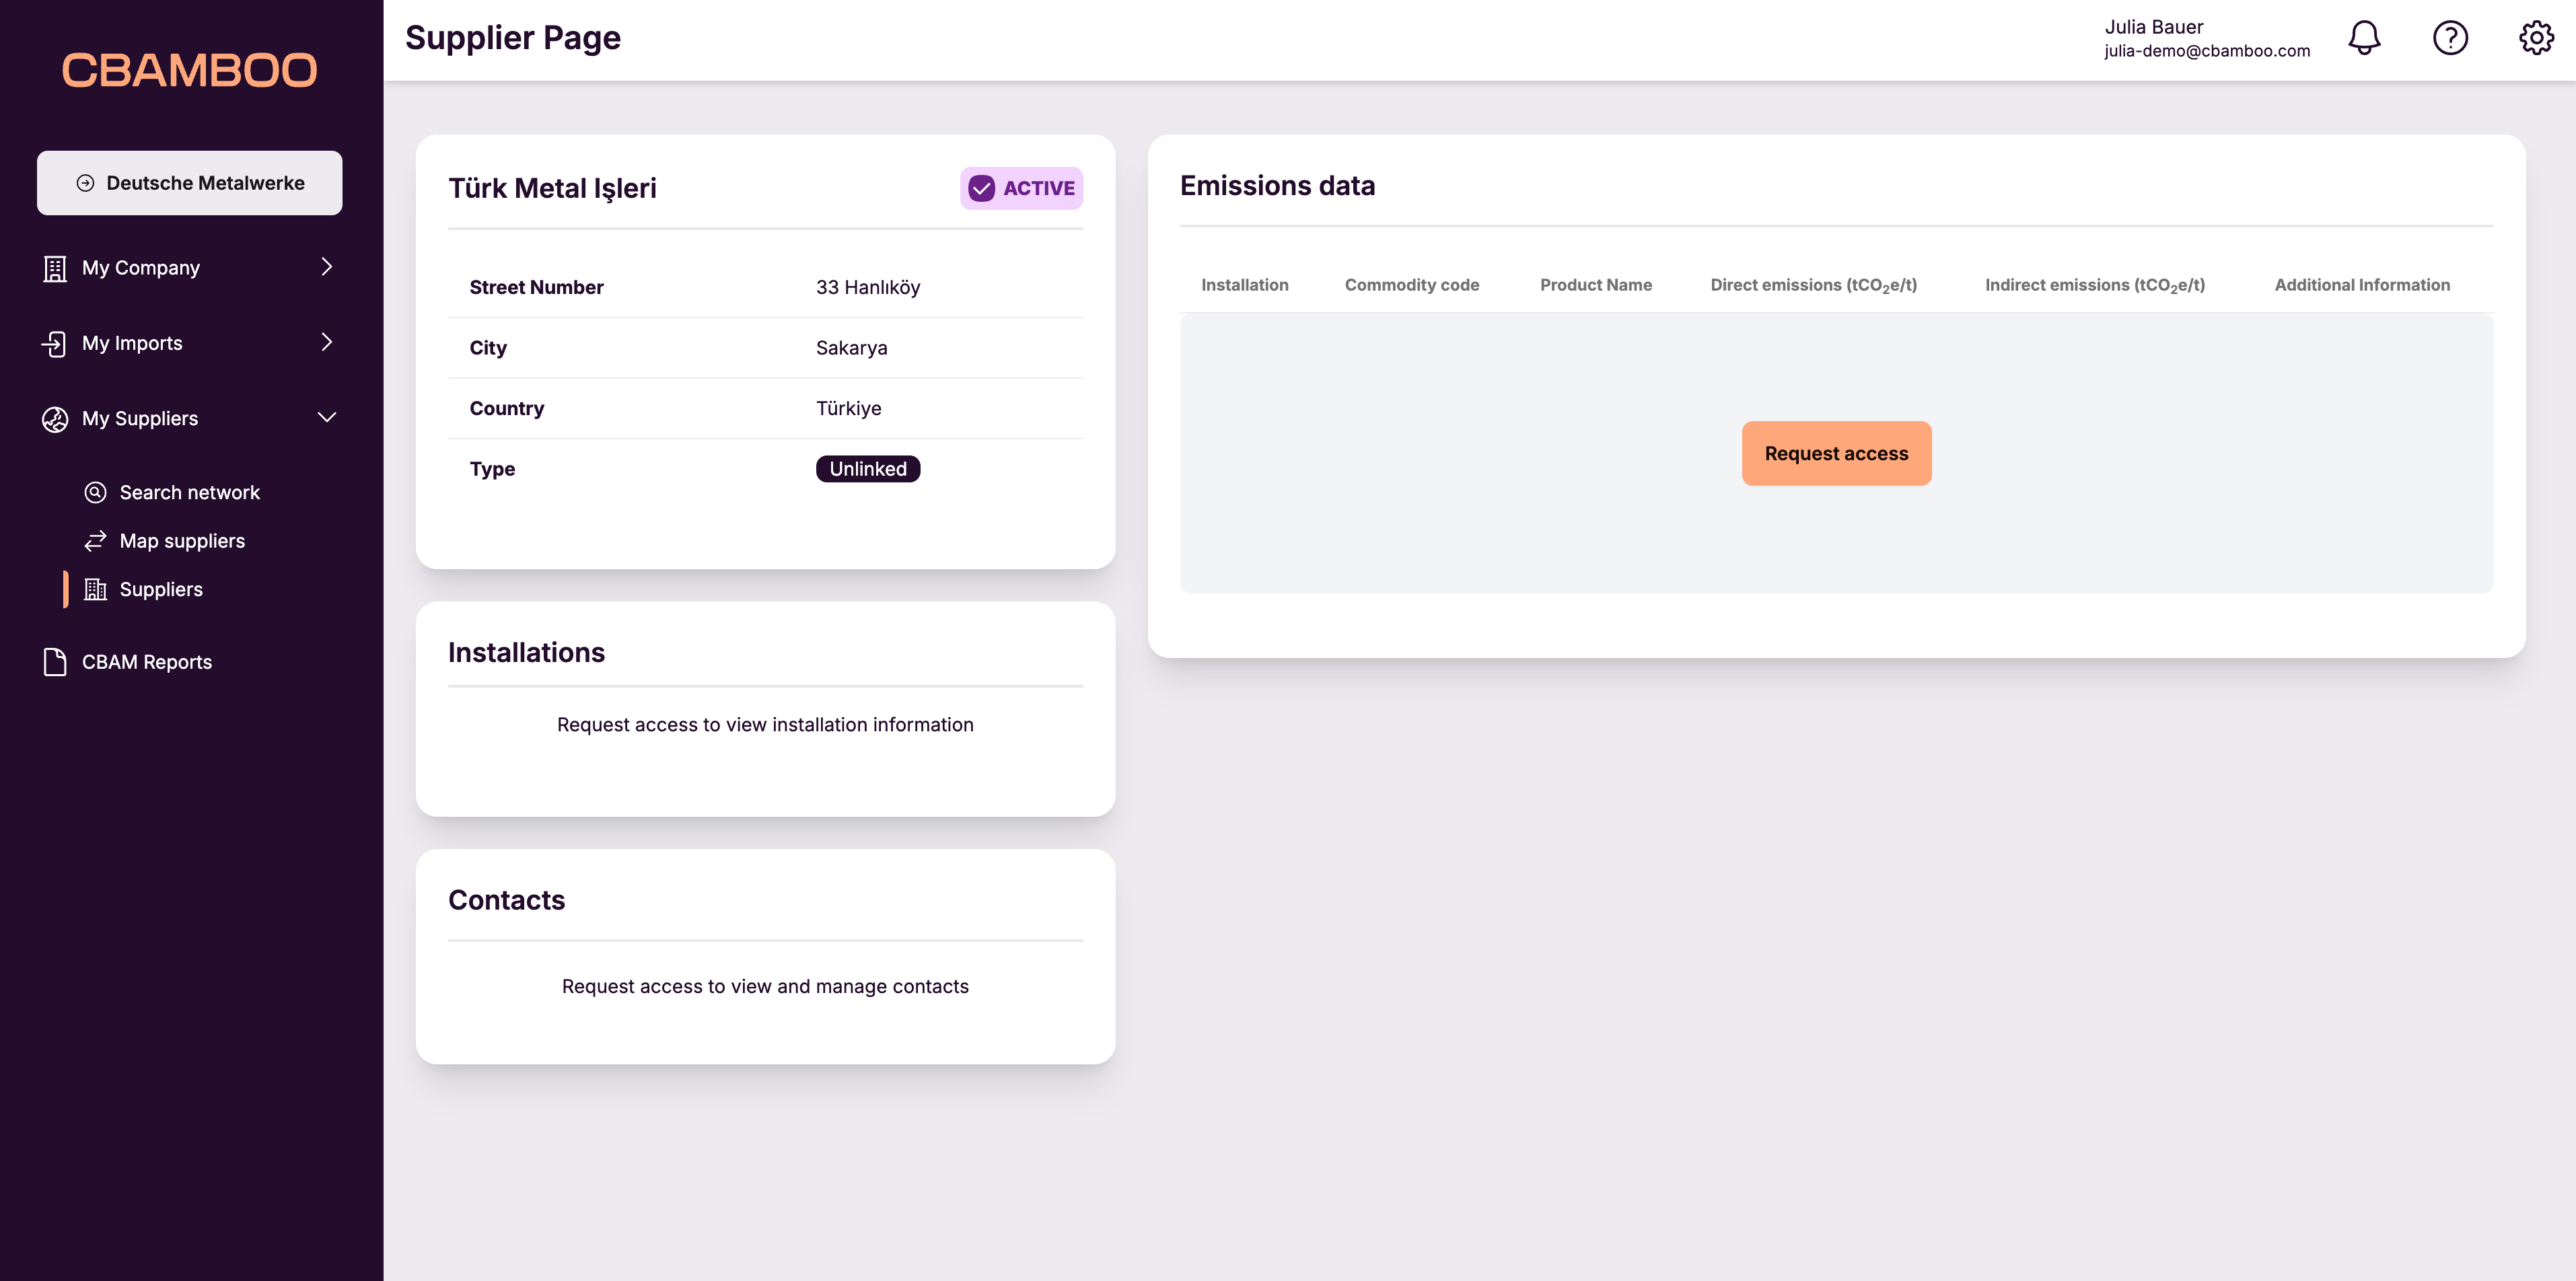The height and width of the screenshot is (1281, 2576).
Task: Select Suppliers in the sidebar menu
Action: click(162, 589)
